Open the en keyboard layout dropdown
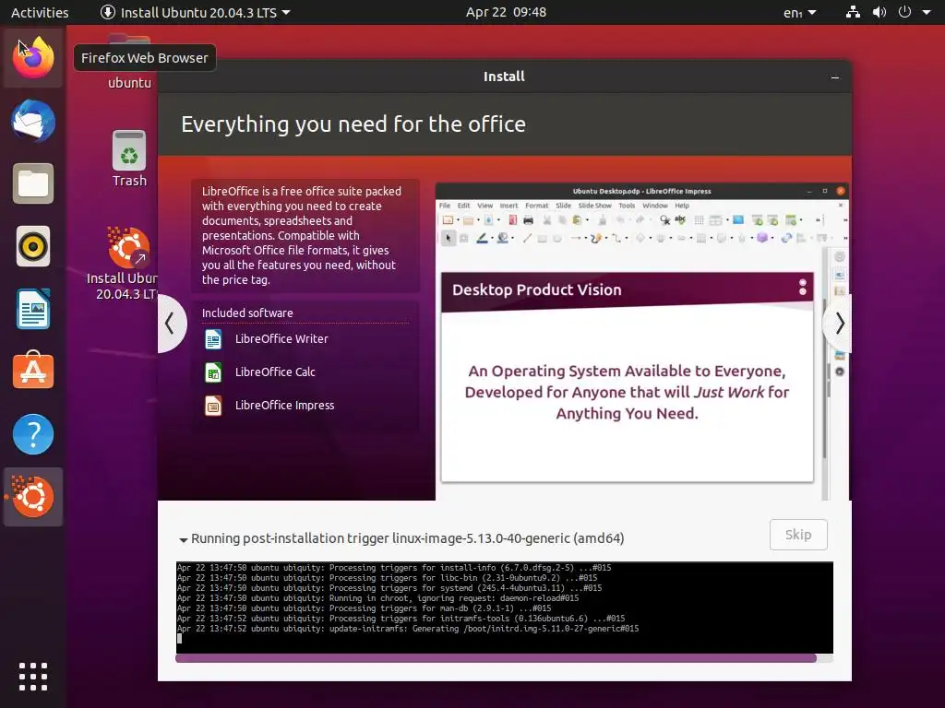Image resolution: width=945 pixels, height=708 pixels. click(x=800, y=12)
